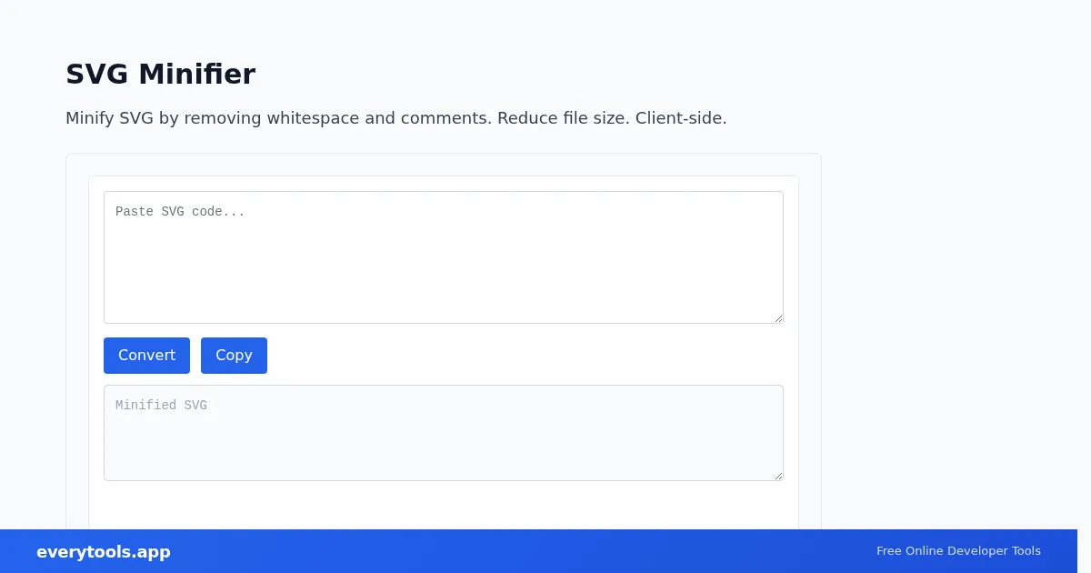Grab the resize handle of the input textarea
Viewport: 1091px width, 573px height.
coord(778,318)
